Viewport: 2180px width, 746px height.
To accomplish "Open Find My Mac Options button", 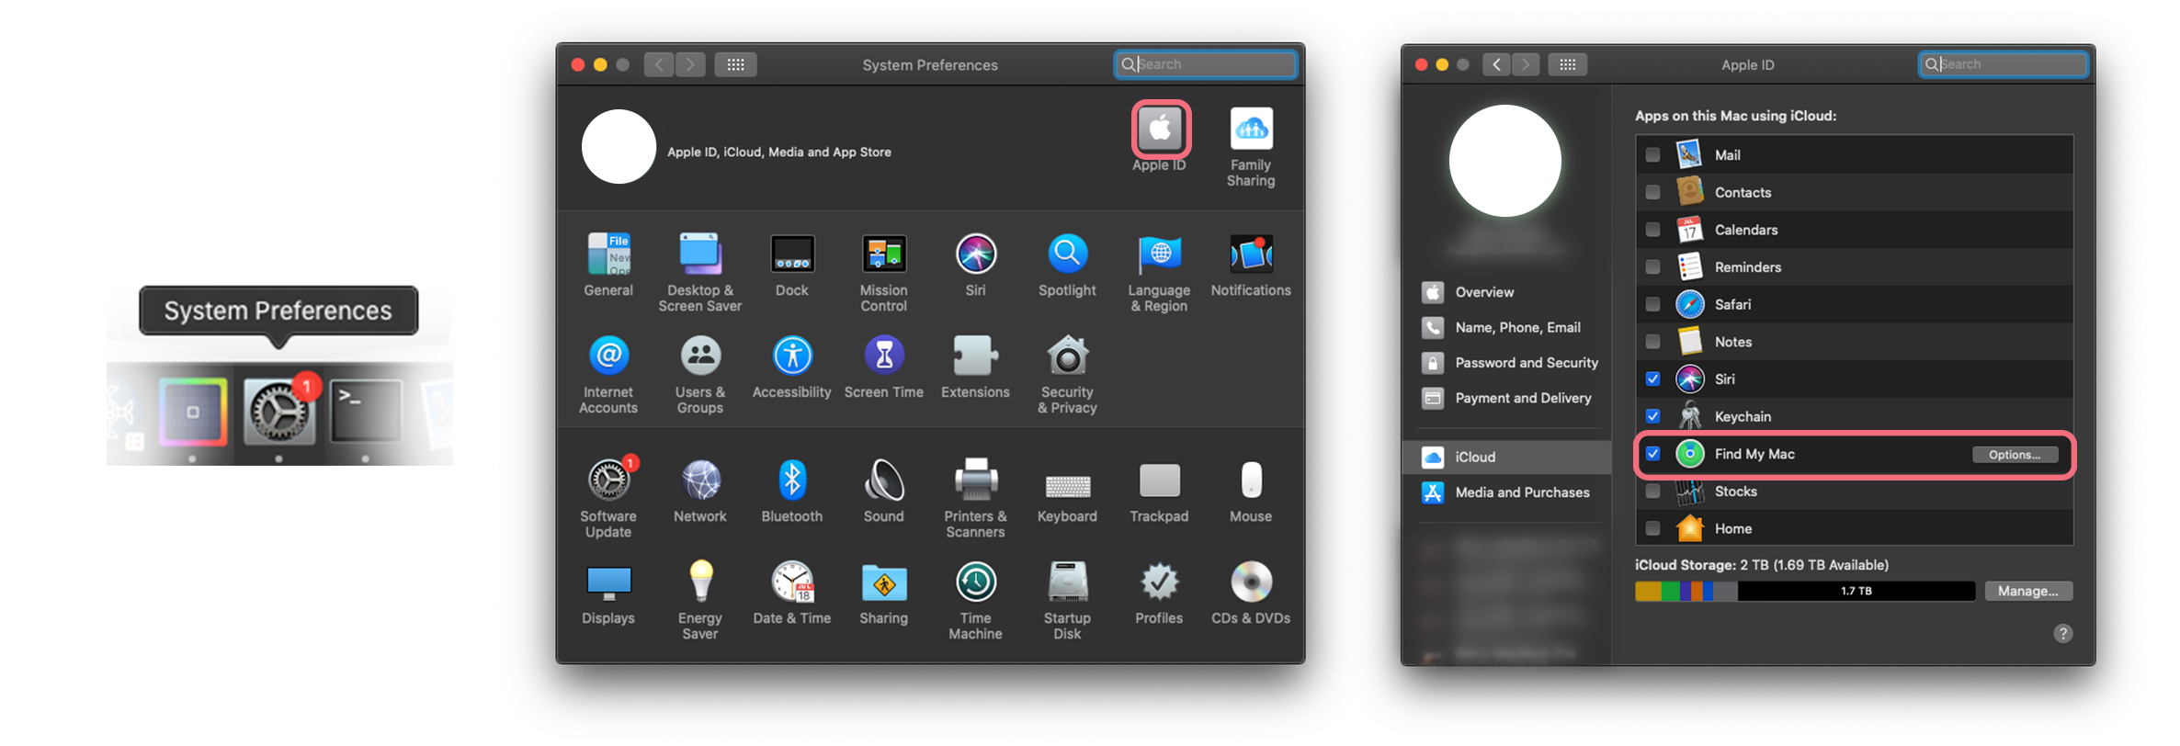I will pos(2015,455).
